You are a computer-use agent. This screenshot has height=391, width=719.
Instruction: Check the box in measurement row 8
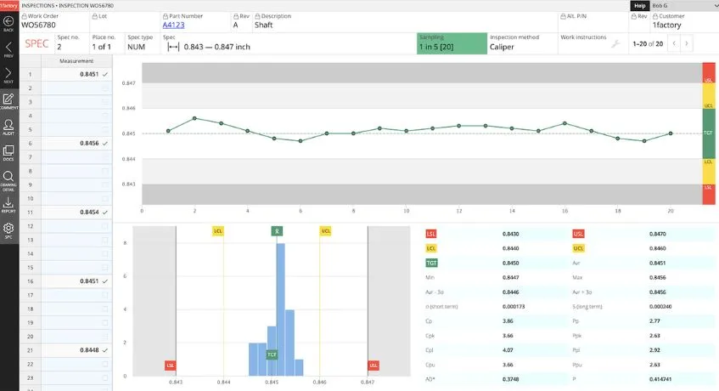click(105, 171)
